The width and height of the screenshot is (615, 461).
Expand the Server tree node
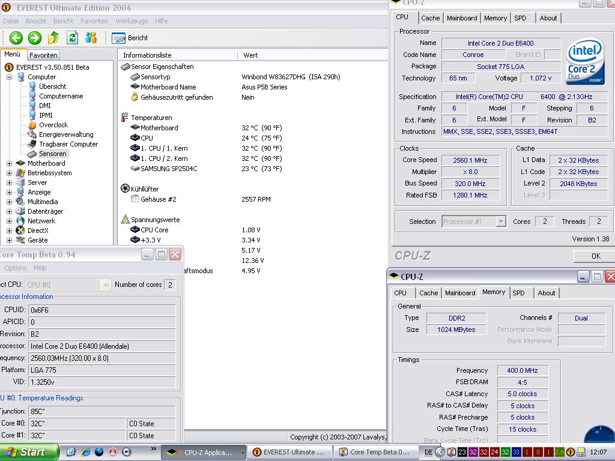(x=9, y=182)
